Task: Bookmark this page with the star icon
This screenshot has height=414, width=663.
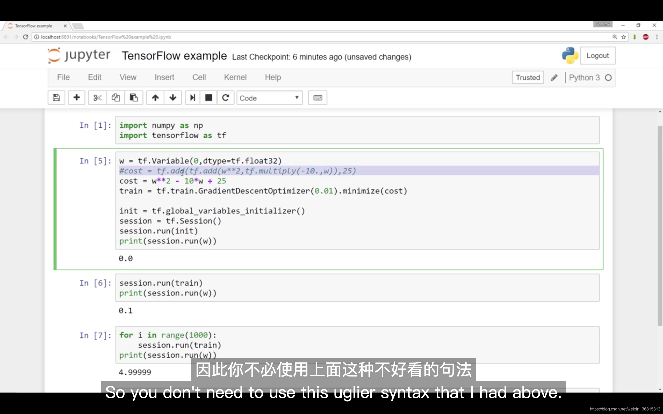Action: (x=624, y=37)
